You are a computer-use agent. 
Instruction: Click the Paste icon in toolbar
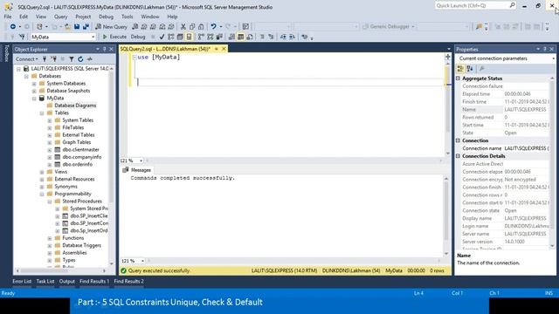click(201, 27)
